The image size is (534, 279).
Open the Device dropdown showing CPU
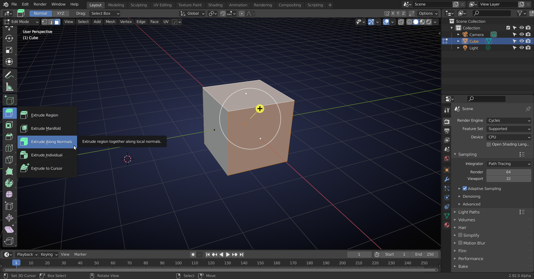tap(509, 137)
